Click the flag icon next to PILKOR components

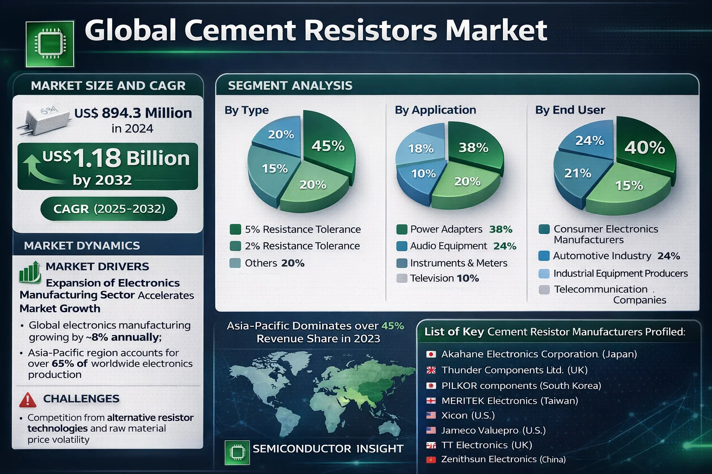click(x=431, y=386)
